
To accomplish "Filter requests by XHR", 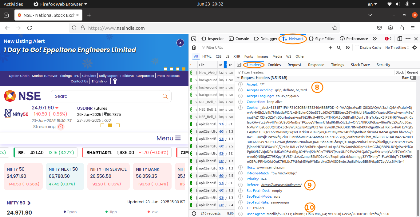I will click(237, 56).
